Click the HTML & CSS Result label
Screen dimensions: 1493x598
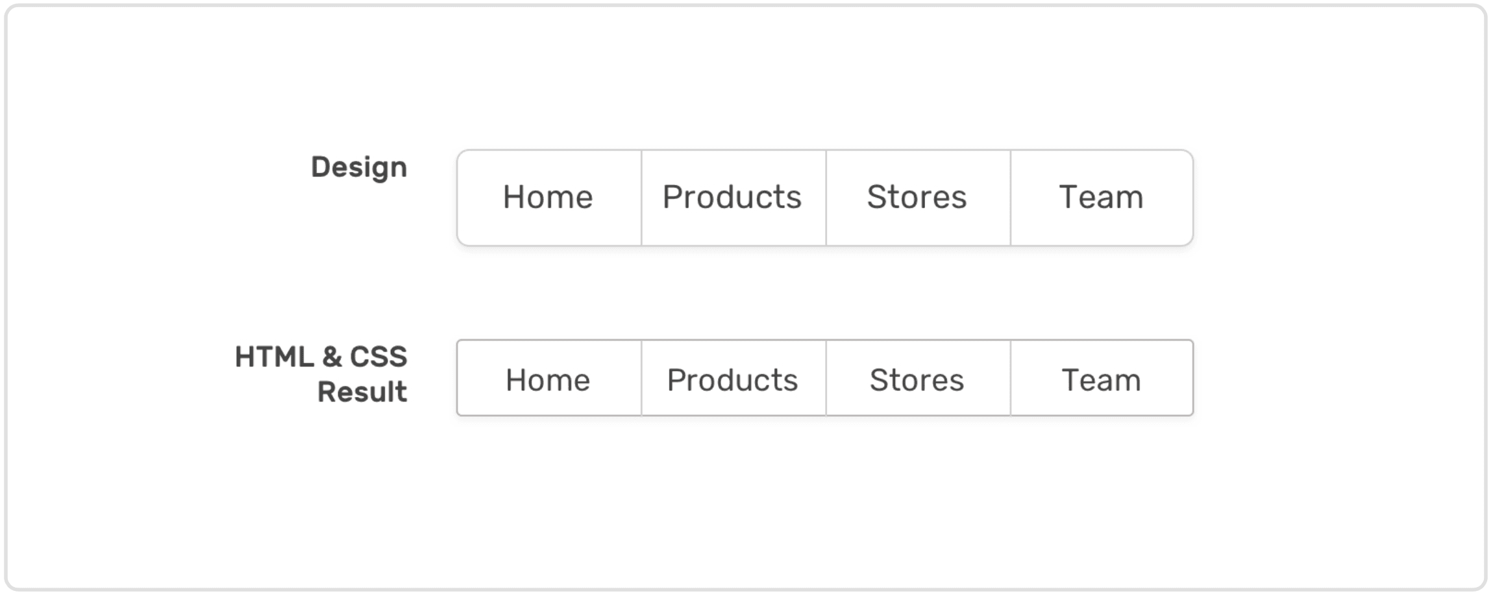pos(321,374)
